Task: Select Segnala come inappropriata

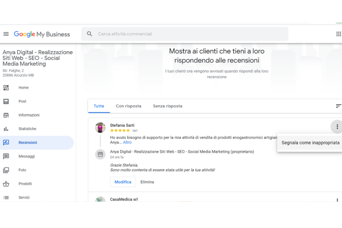Action: 310,143
